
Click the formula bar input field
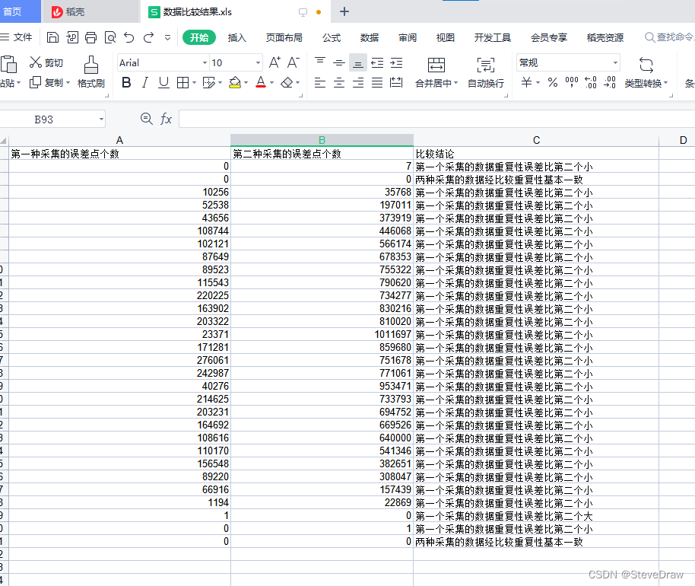point(436,119)
